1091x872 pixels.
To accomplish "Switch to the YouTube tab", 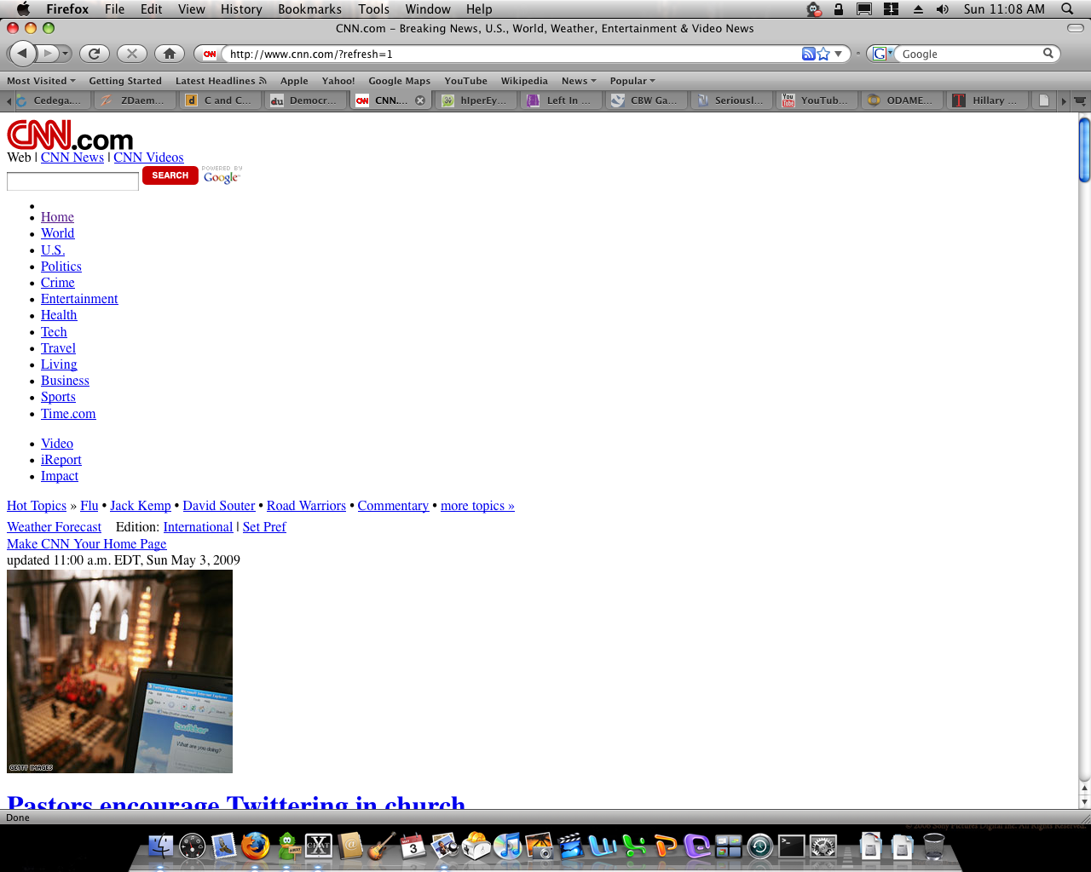I will click(817, 100).
